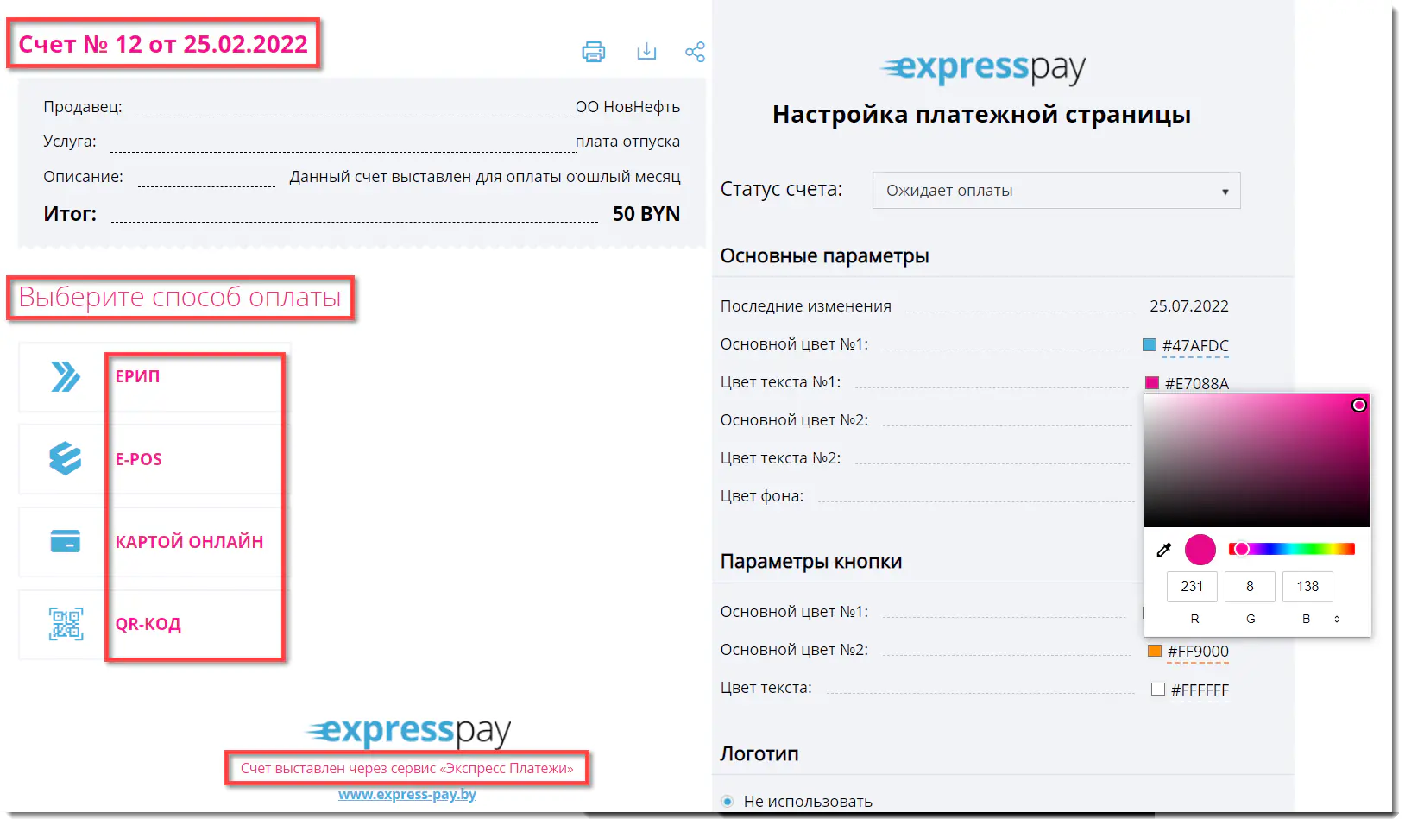Click the red value field showing 231
Image resolution: width=1405 pixels, height=825 pixels.
[1192, 587]
